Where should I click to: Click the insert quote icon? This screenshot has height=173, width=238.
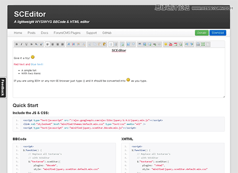coord(133,44)
